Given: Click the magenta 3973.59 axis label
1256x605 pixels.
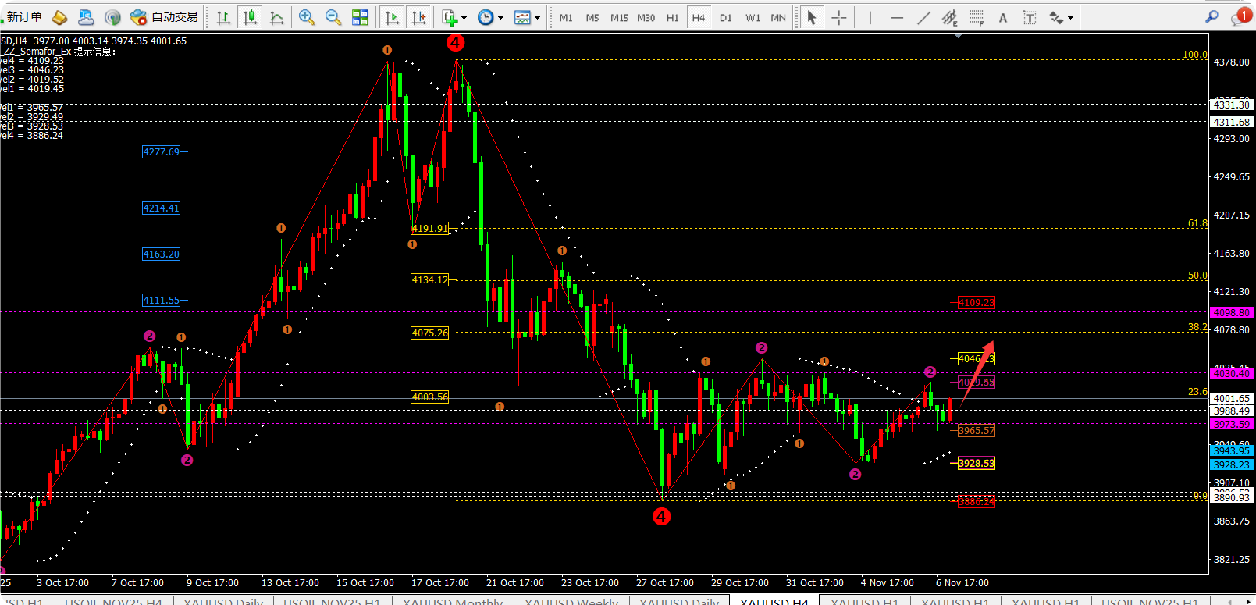Looking at the screenshot, I should 1232,425.
